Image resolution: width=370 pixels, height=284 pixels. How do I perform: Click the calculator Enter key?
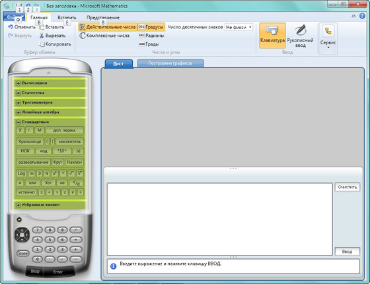[58, 271]
